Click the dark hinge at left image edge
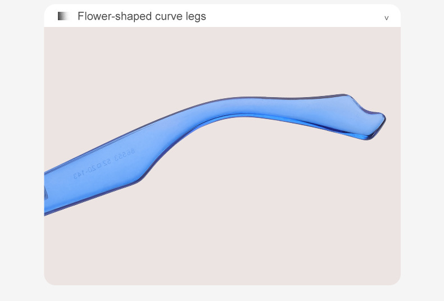This screenshot has height=301, width=444. 46,194
